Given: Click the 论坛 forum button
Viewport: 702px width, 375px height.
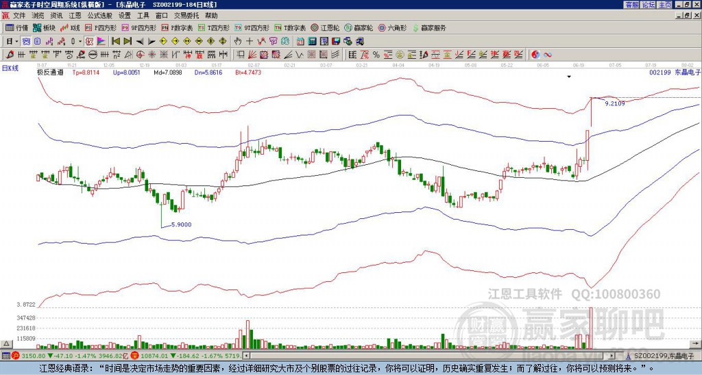Looking at the screenshot, I should [x=648, y=5].
